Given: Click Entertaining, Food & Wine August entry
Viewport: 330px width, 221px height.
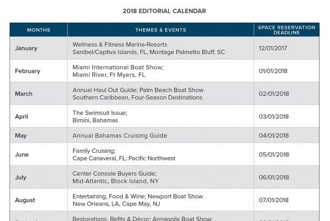Looking at the screenshot, I should [x=109, y=196].
